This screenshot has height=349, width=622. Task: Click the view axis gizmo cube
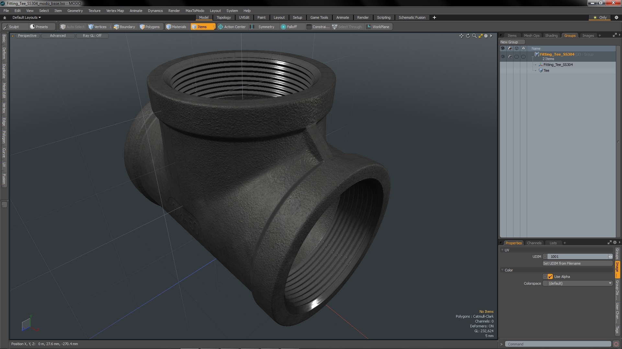tap(26, 325)
